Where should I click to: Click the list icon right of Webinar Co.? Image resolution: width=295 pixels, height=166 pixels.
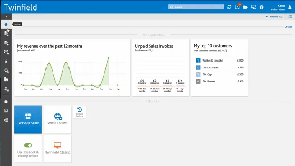click(x=290, y=16)
